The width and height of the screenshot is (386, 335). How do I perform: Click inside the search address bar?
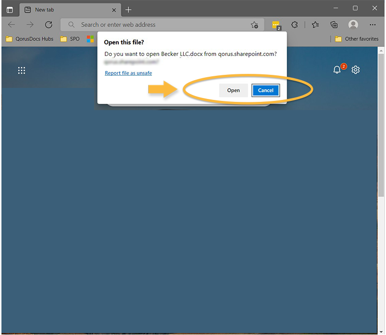coord(145,25)
